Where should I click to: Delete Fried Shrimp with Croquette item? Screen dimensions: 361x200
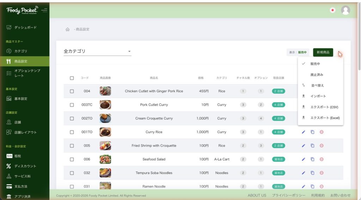coord(322,146)
